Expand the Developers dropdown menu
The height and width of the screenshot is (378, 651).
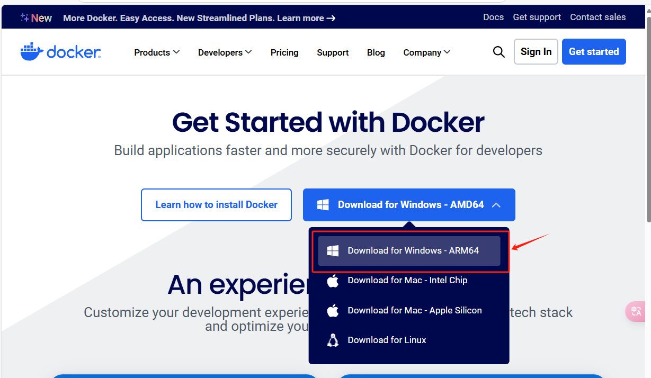pyautogui.click(x=225, y=52)
